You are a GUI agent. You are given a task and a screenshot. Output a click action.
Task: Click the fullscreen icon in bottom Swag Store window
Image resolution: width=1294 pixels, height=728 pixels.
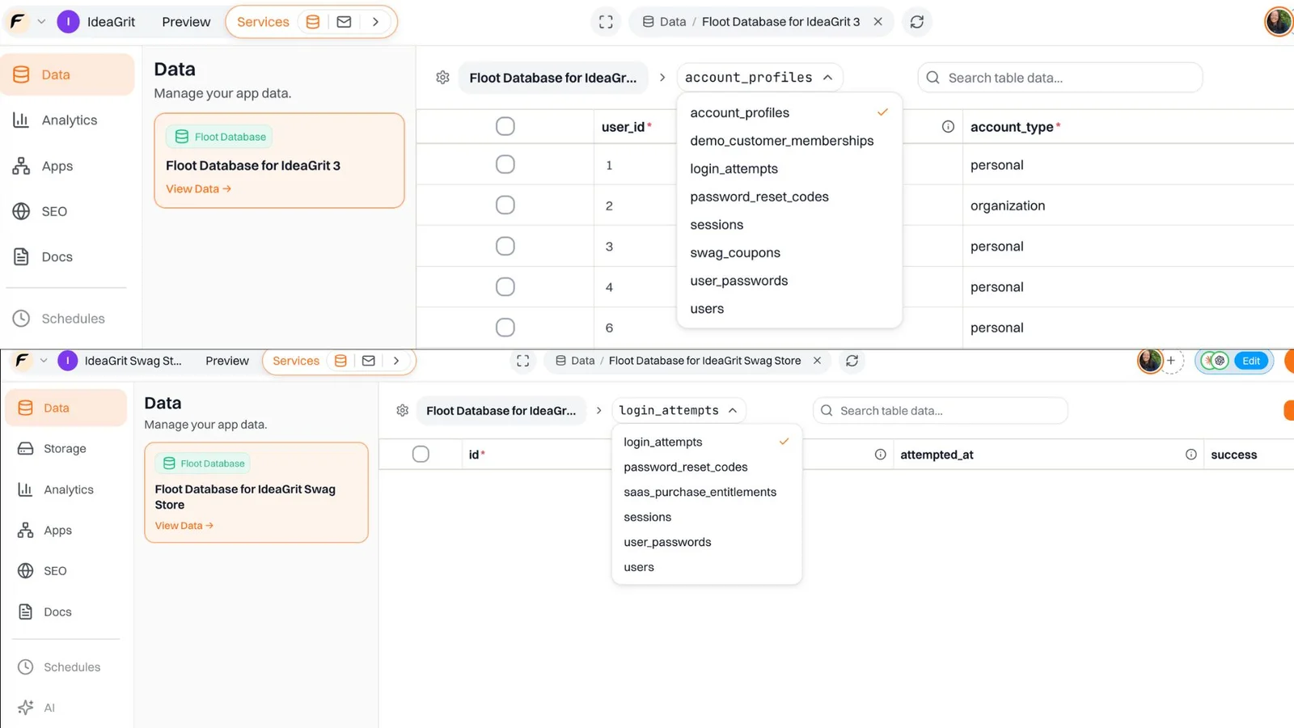click(x=523, y=361)
